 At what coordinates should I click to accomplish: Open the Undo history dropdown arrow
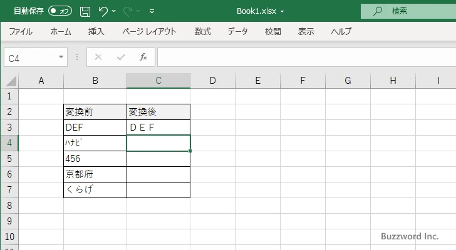(114, 11)
